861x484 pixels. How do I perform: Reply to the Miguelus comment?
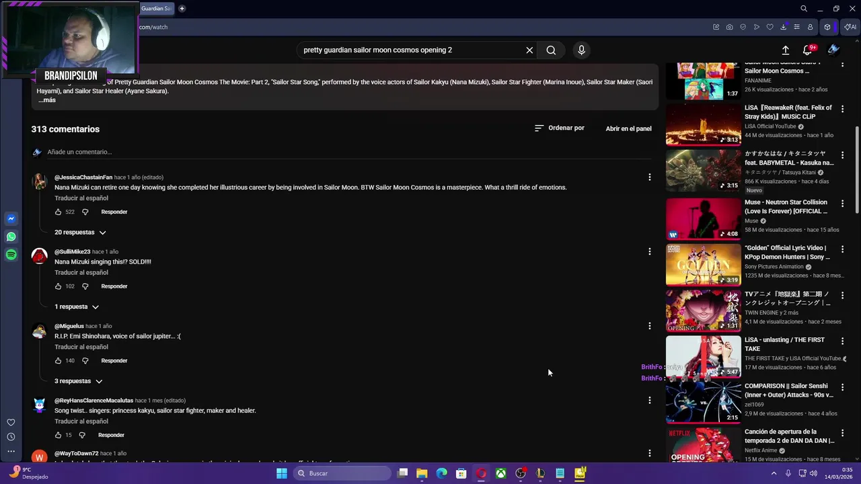[114, 361]
